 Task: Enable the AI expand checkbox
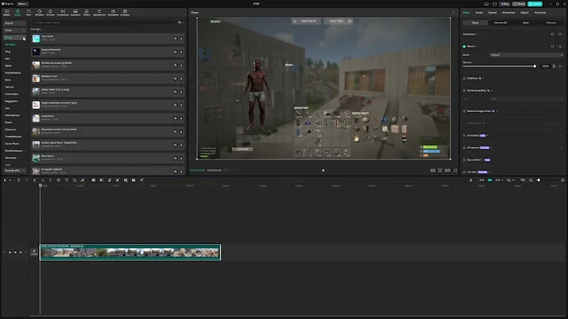tap(464, 136)
